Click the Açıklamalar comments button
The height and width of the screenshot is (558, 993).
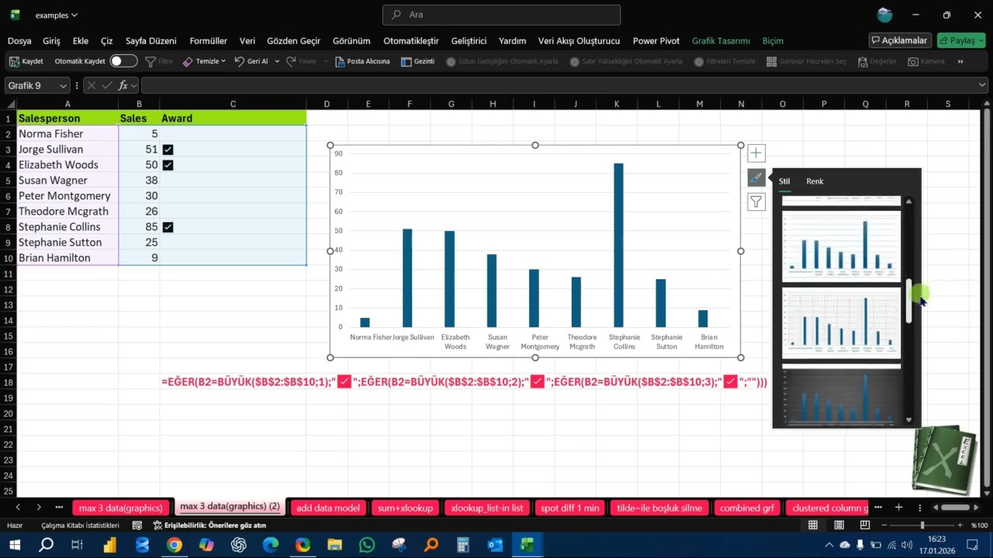click(x=900, y=40)
